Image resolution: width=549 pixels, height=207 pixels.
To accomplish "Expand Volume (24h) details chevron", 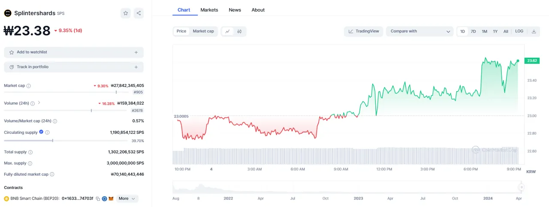I will (39, 103).
